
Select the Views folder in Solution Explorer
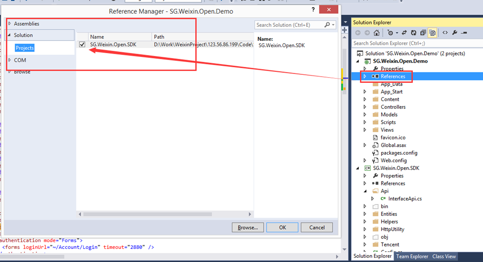pos(387,130)
